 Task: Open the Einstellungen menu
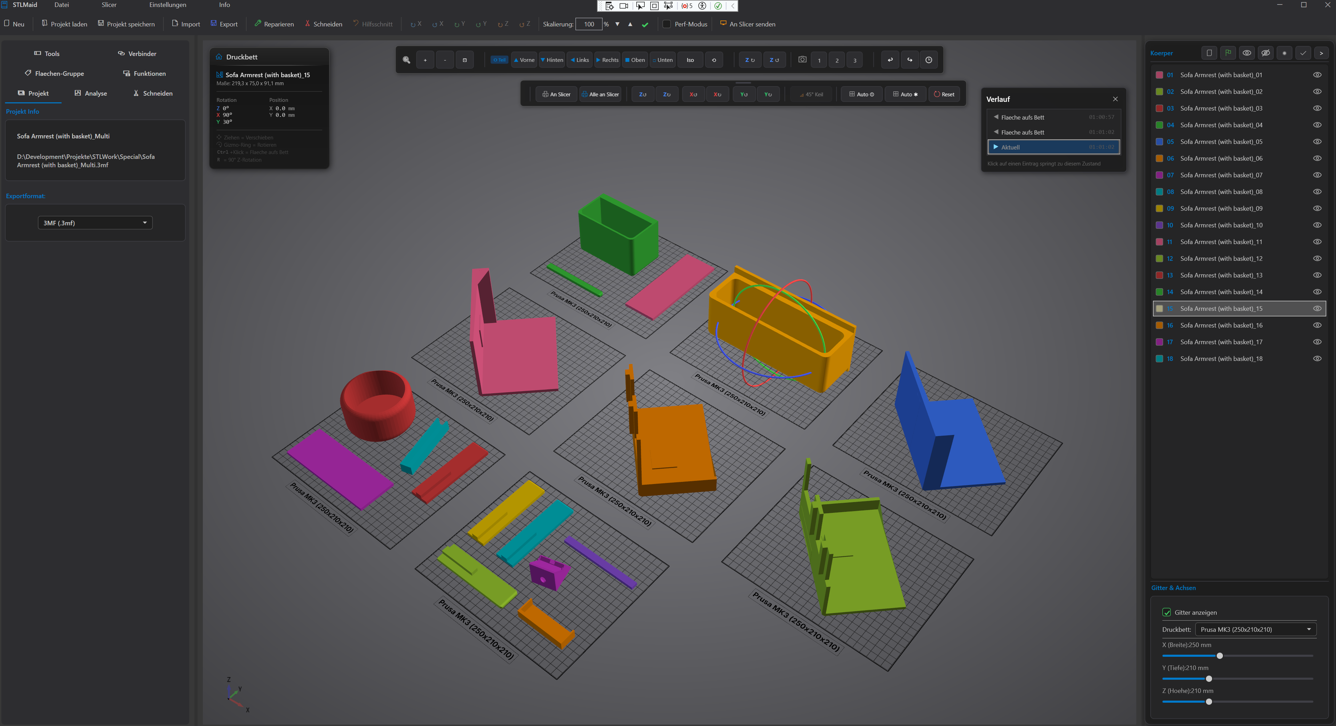click(167, 5)
